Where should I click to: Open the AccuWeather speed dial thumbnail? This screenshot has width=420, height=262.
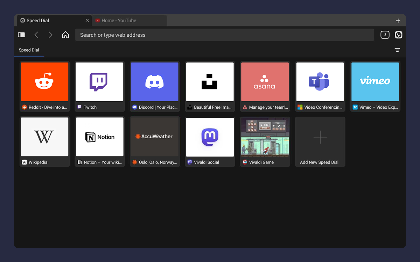point(155,137)
